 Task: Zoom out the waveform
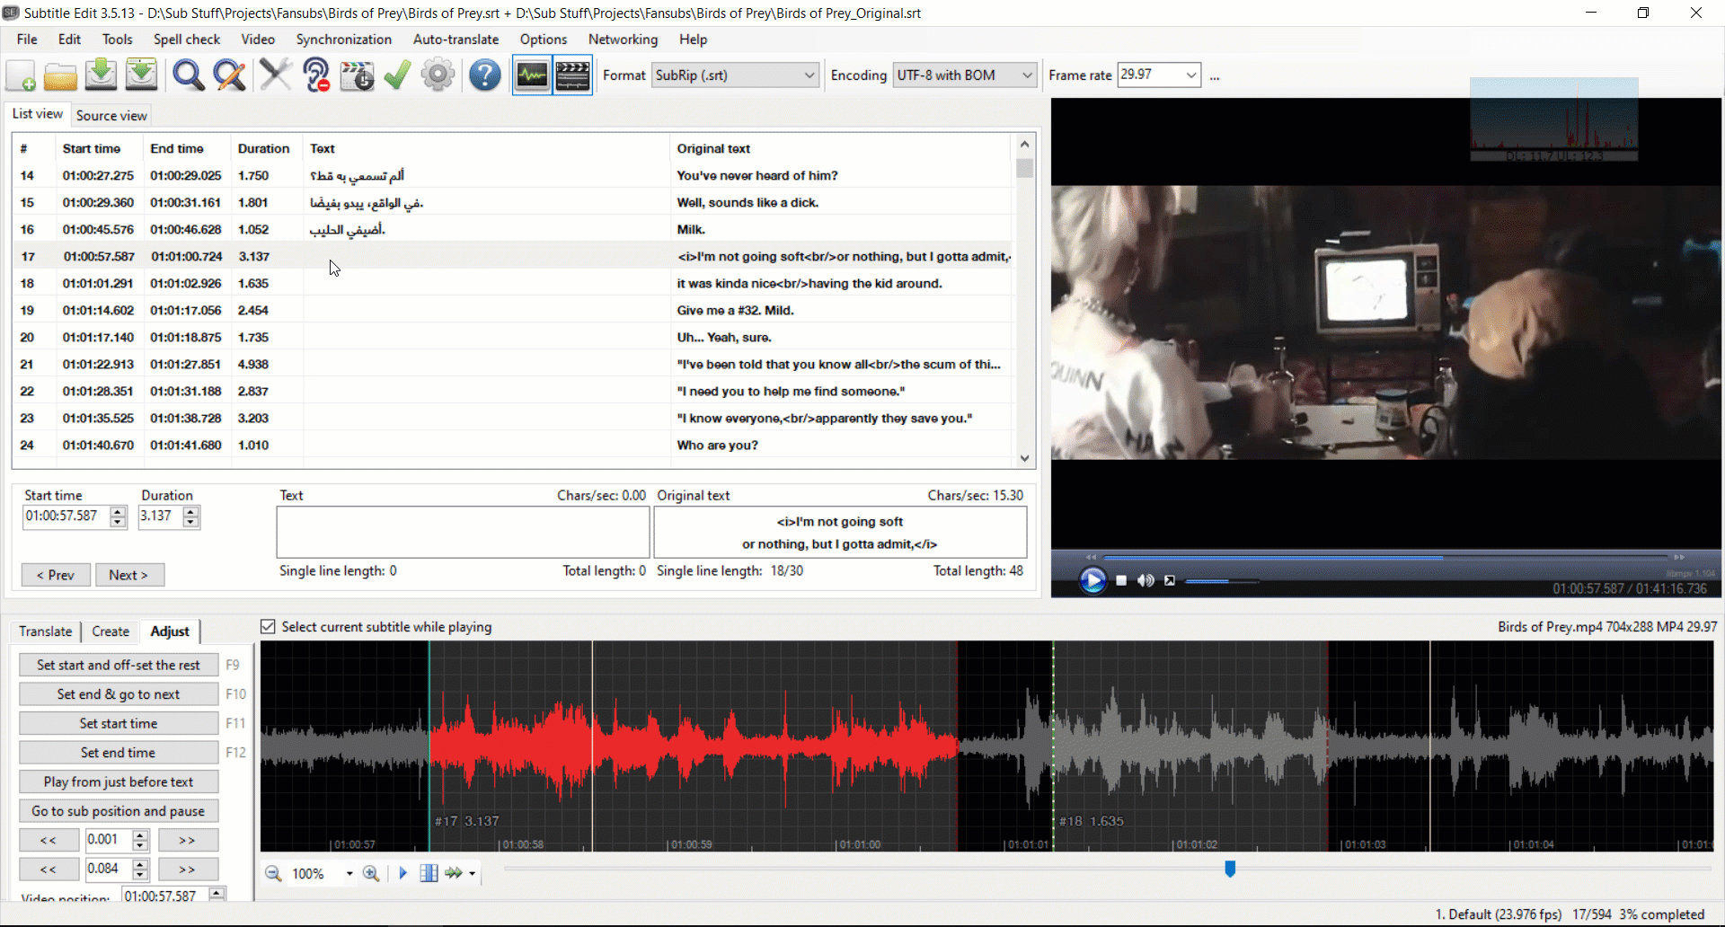click(x=273, y=873)
